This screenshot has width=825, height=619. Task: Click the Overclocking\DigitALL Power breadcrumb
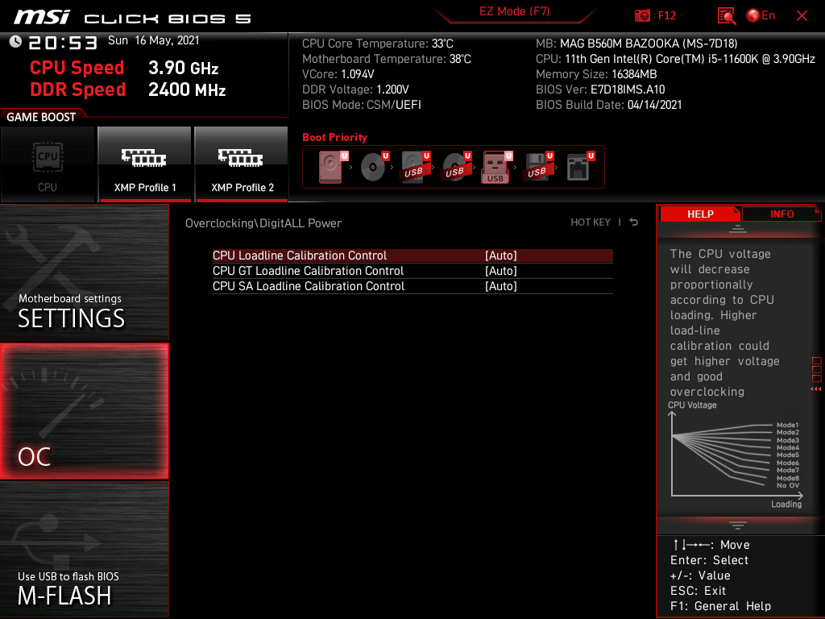(263, 222)
